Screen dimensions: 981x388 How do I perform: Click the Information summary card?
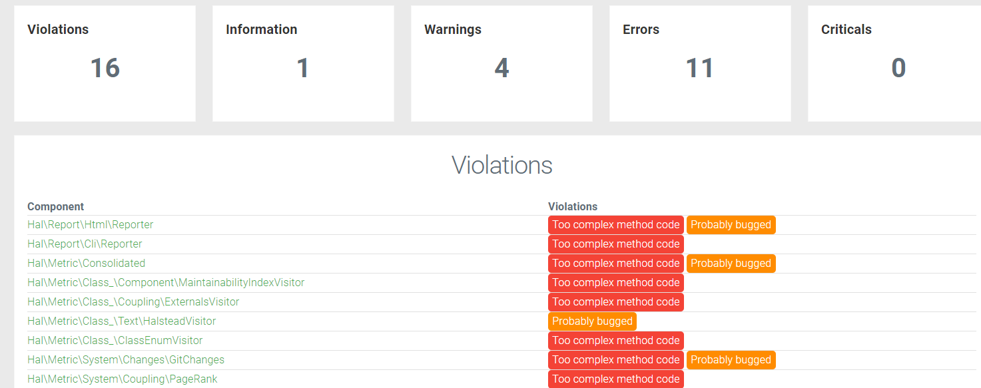click(x=303, y=64)
